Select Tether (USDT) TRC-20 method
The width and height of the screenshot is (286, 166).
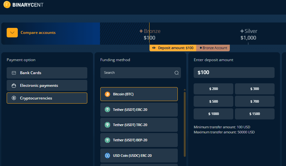(x=139, y=125)
